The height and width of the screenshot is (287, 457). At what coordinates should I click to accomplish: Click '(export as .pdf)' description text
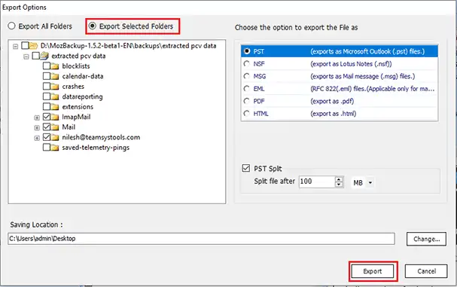click(332, 101)
